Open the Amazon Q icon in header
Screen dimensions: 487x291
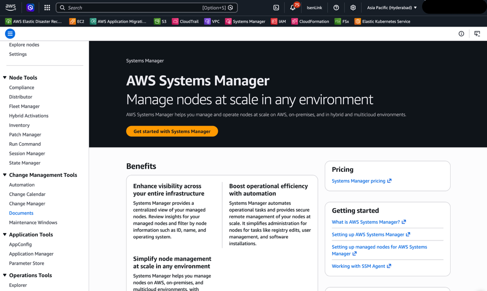pos(30,7)
